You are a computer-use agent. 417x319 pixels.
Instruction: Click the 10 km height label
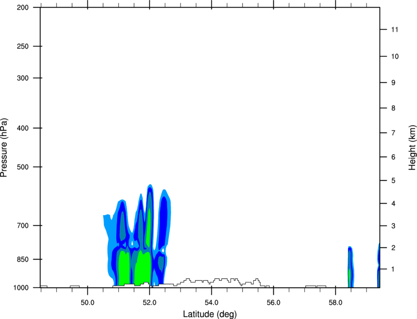click(x=394, y=56)
